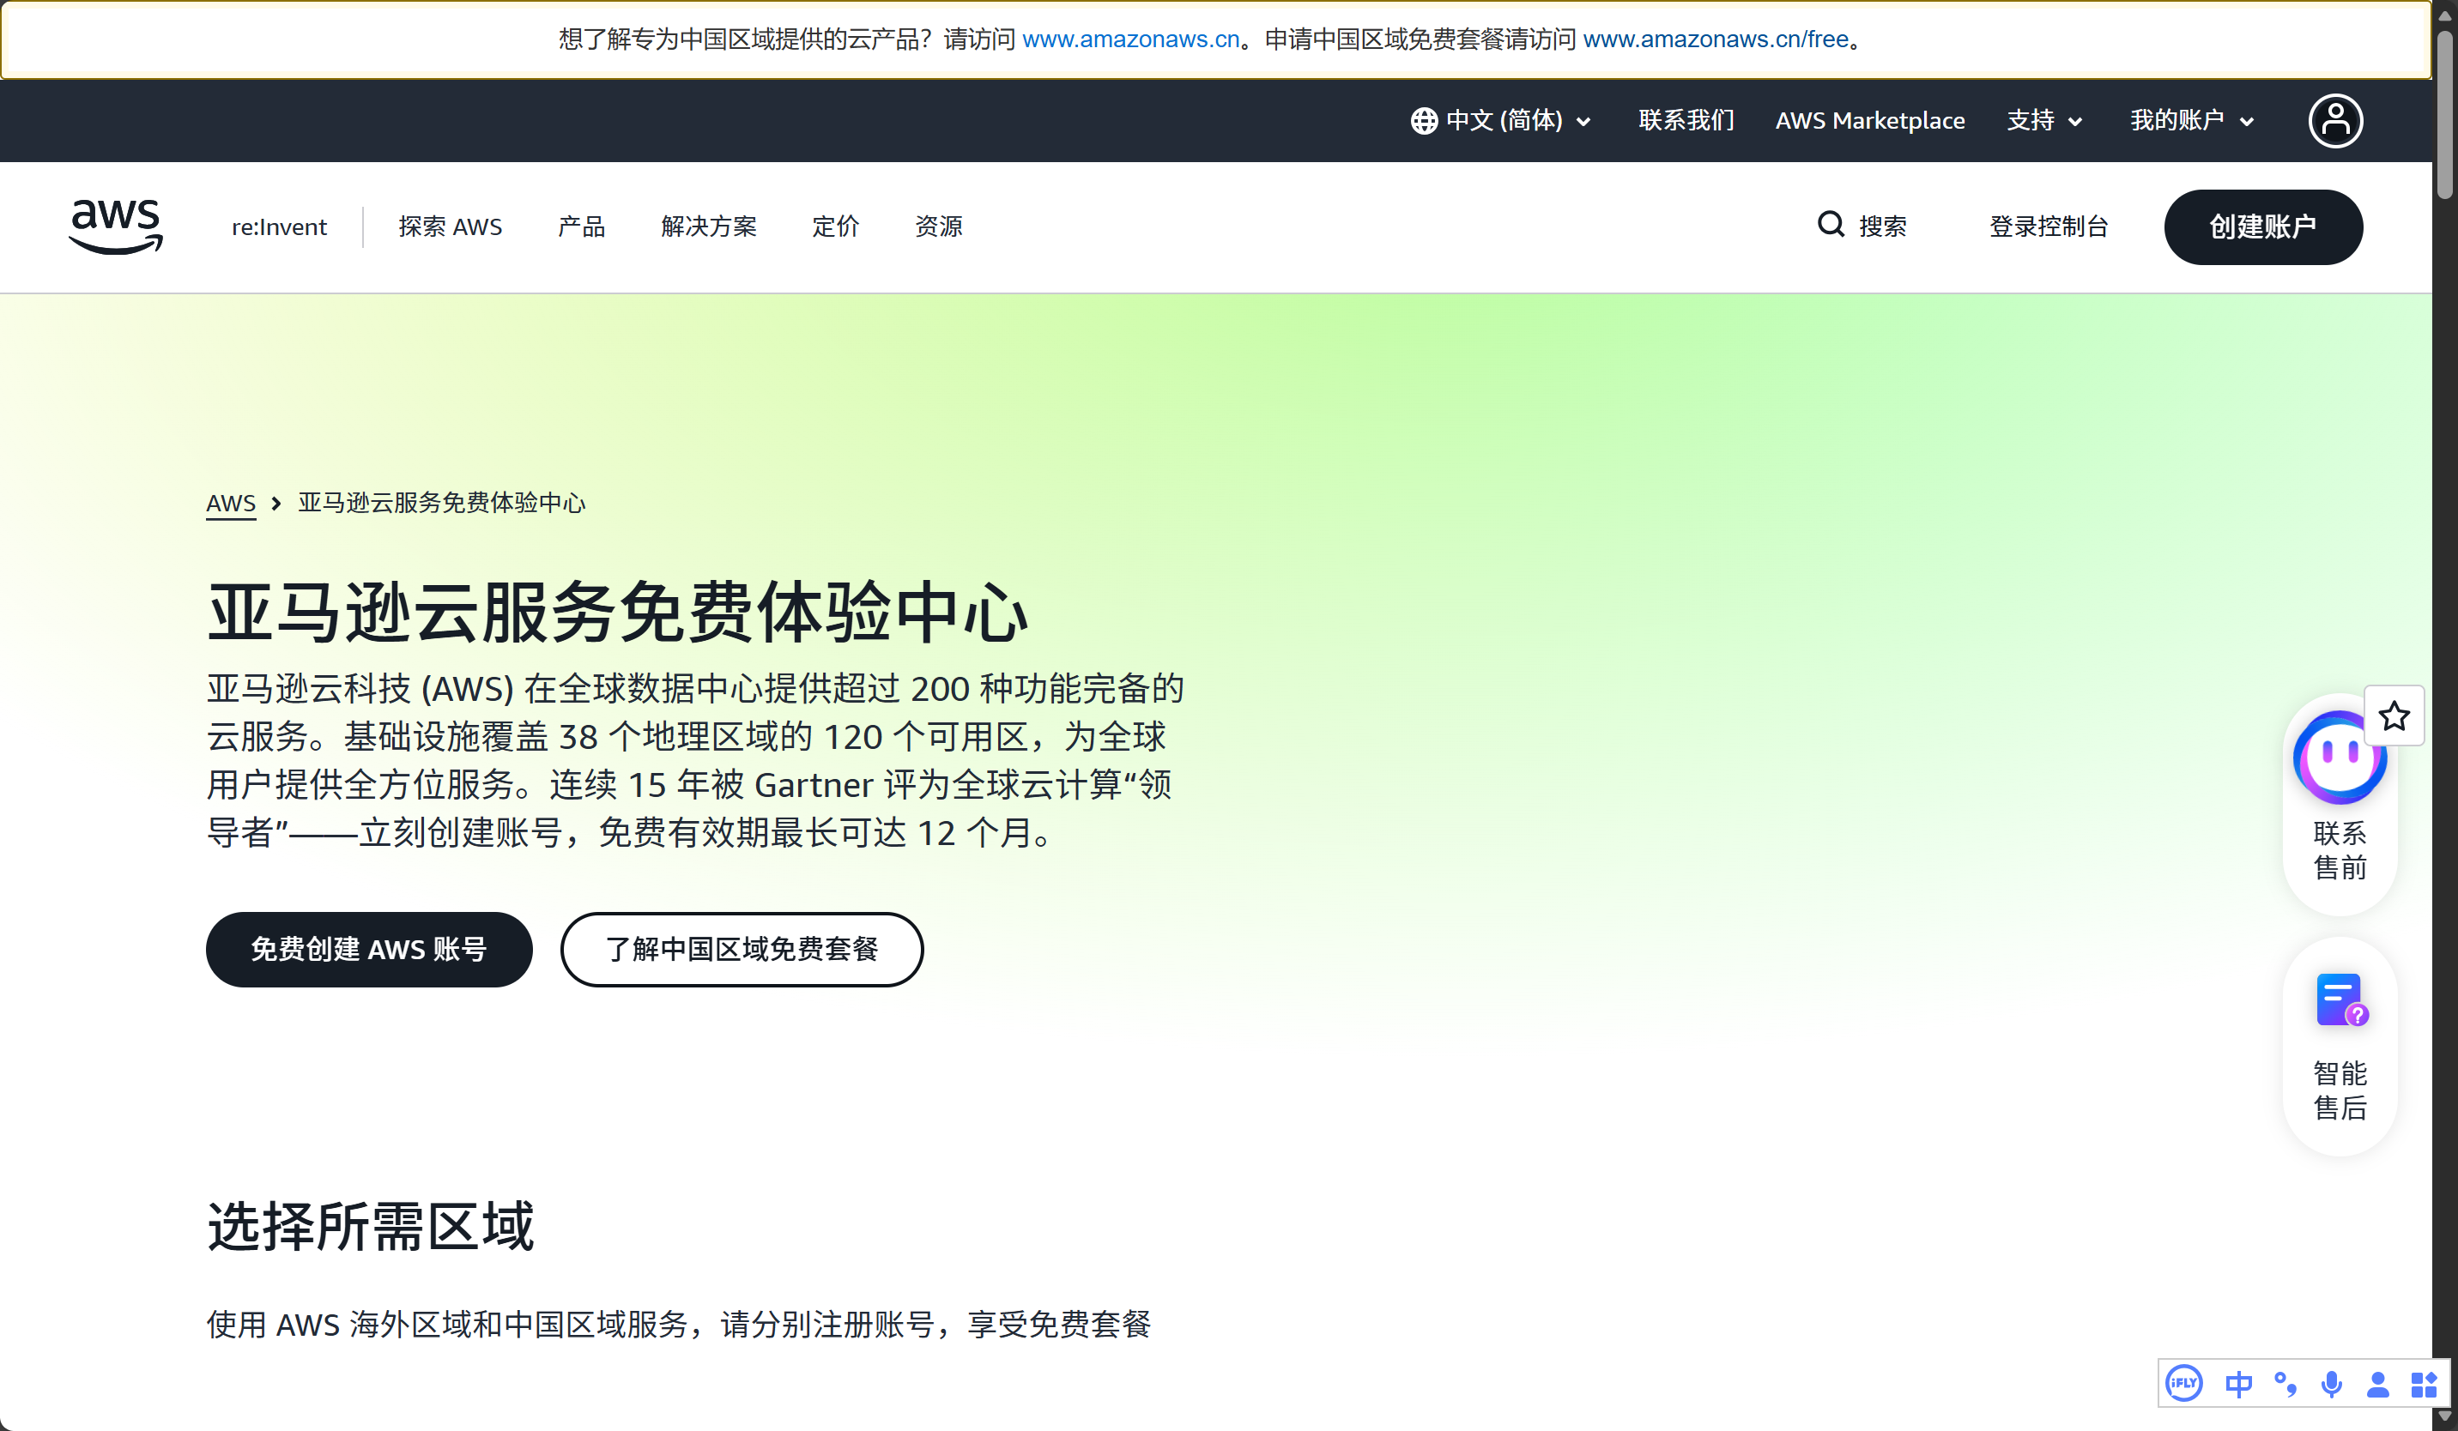
Task: Click the 了解中国区域免费套餐 button
Action: 742,950
